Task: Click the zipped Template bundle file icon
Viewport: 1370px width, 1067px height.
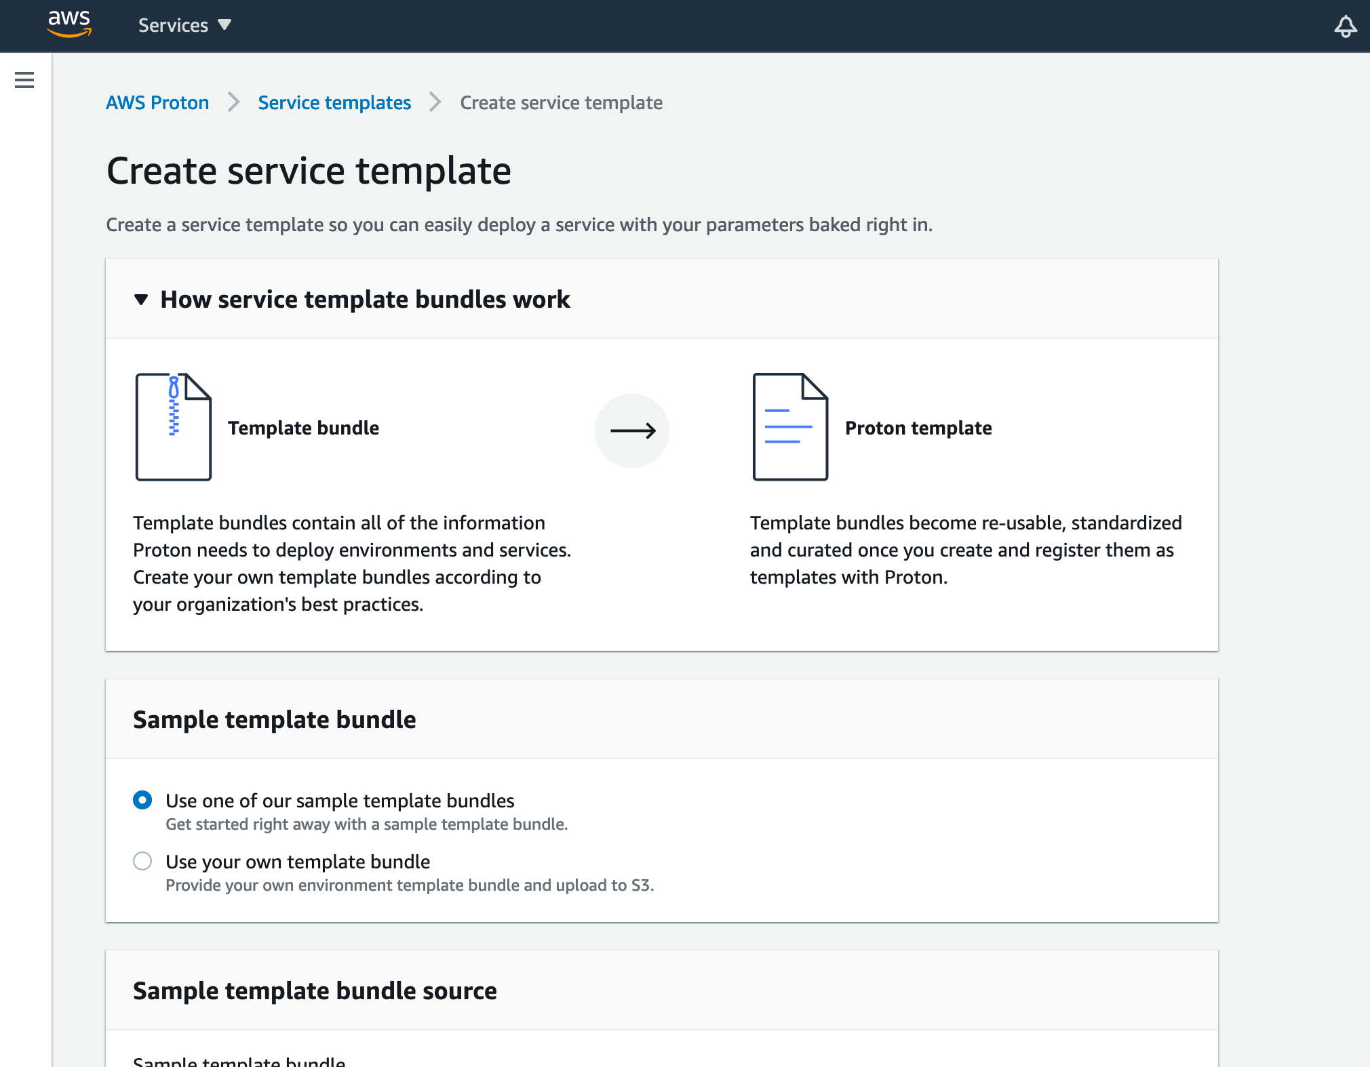Action: [174, 427]
